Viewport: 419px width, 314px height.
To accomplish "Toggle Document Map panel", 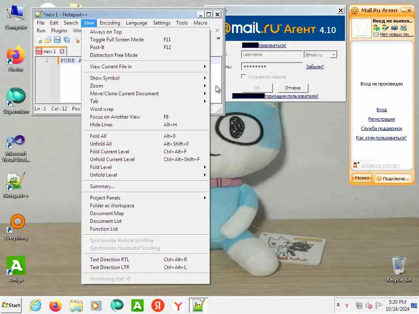I will 145,213.
